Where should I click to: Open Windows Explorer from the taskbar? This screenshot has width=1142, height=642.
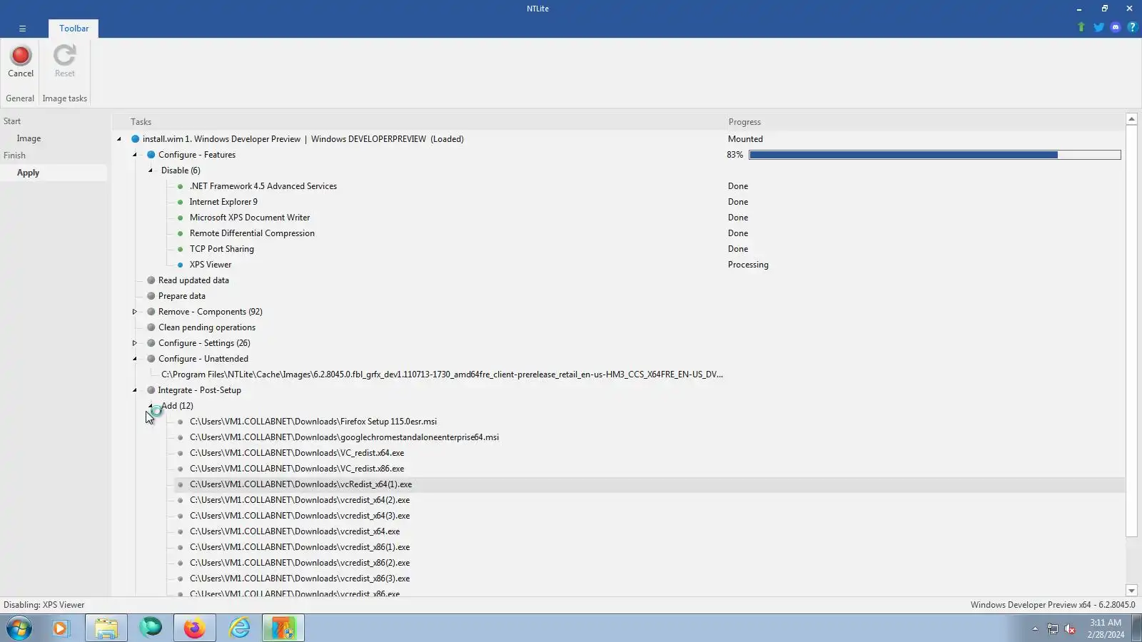click(106, 628)
